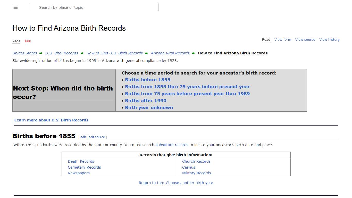Click edit source for Births before 1855

click(97, 137)
